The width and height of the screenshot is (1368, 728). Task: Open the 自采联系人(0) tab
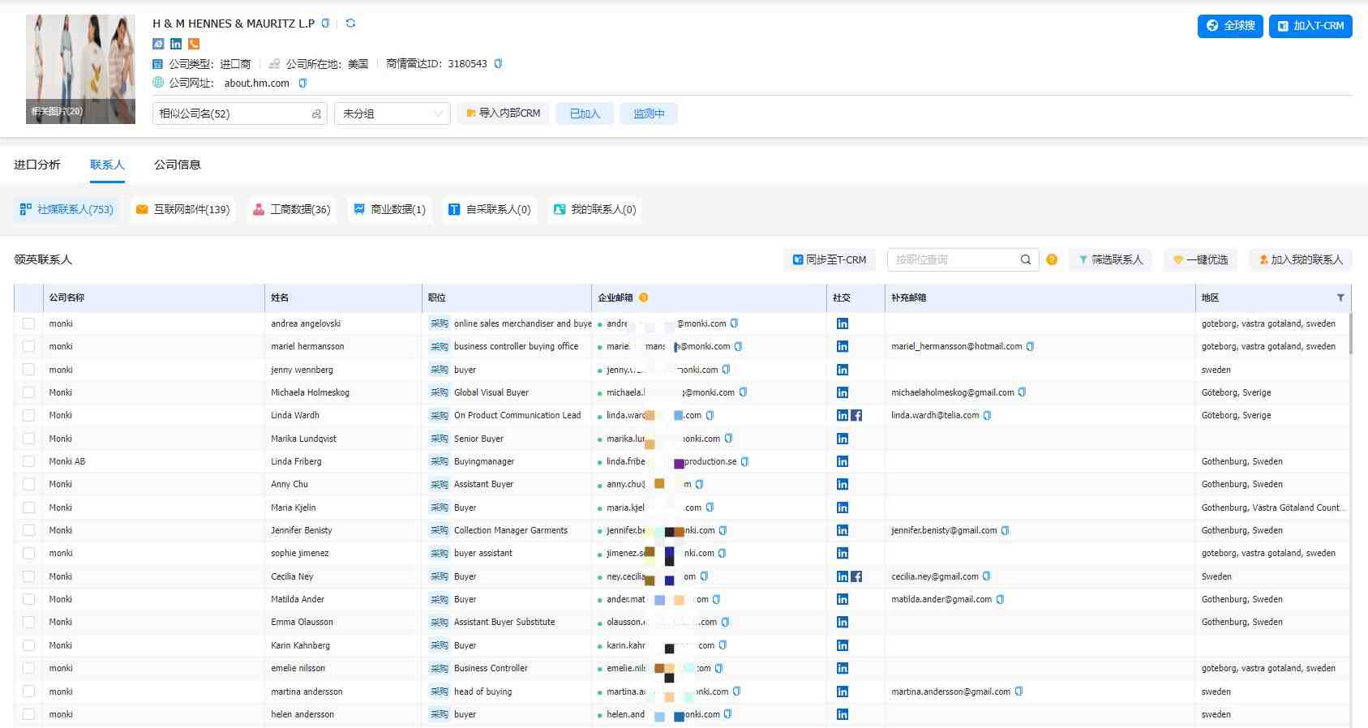pyautogui.click(x=490, y=209)
